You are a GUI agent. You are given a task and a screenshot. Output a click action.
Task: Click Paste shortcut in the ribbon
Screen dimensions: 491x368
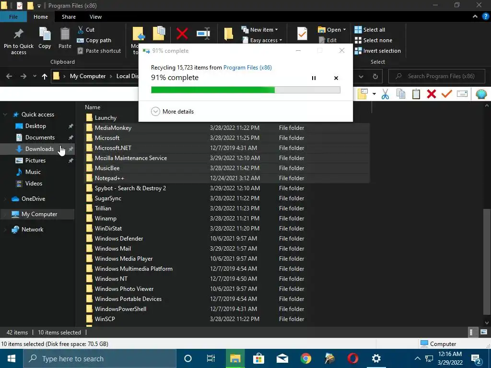pyautogui.click(x=99, y=51)
